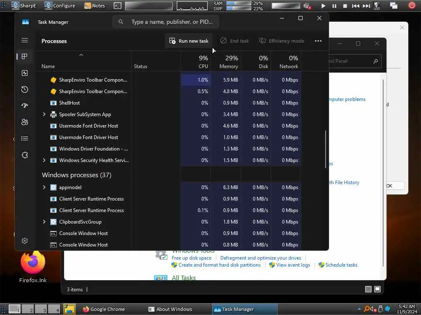Open Create and format hard disk partitions
Image resolution: width=421 pixels, height=315 pixels.
[220, 265]
